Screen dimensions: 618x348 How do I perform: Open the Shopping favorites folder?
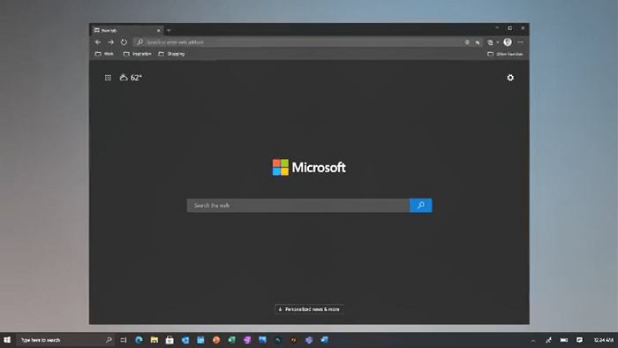171,54
